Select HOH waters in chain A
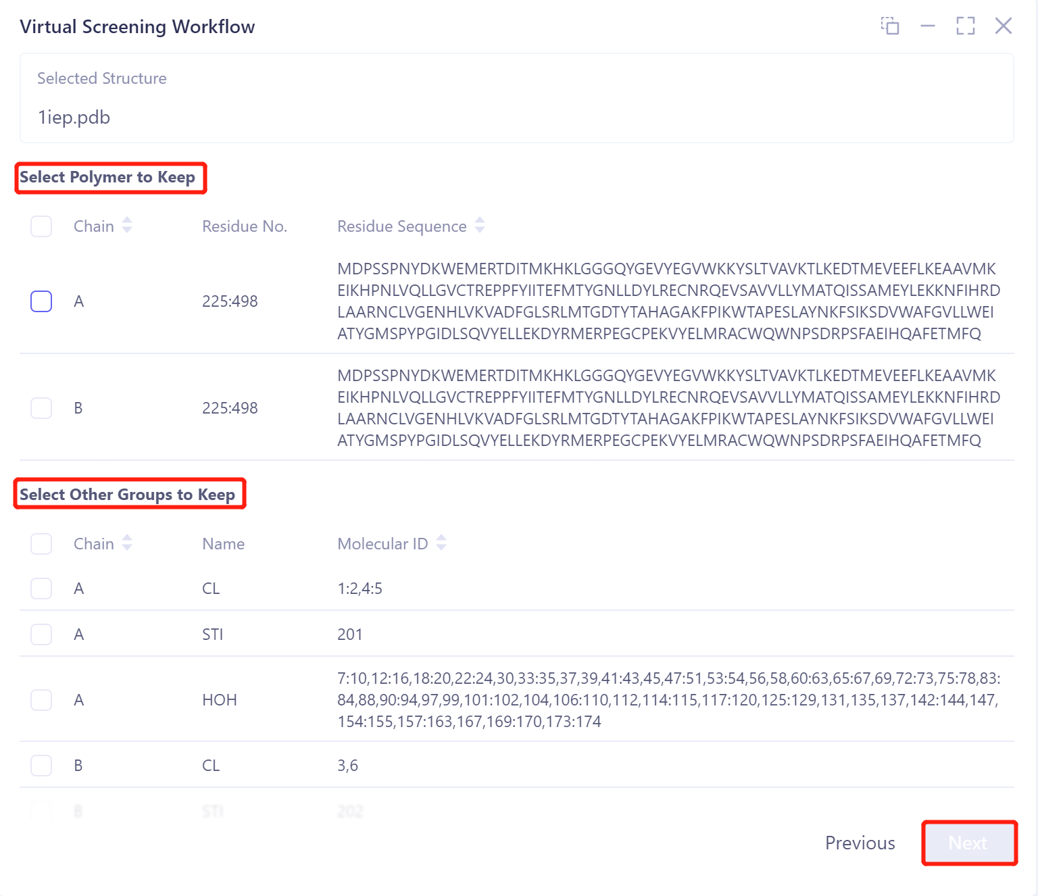Viewport: 1038px width, 896px height. point(41,700)
